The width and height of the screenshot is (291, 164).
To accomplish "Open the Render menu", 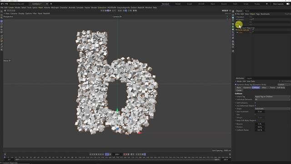I will click(94, 8).
